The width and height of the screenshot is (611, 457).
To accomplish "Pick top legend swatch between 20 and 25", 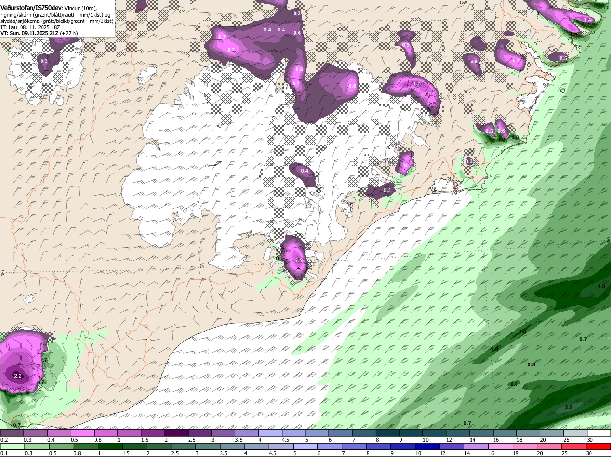I will [552, 433].
